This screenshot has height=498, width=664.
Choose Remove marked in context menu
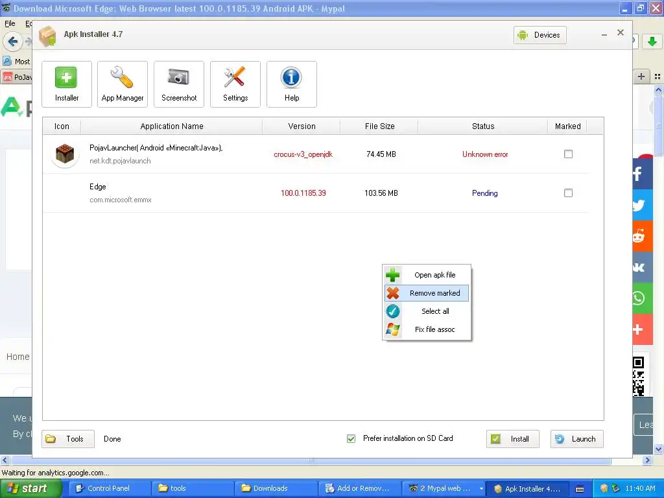tap(427, 293)
